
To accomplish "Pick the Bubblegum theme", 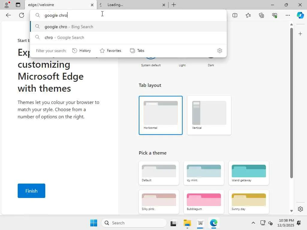I will 204,202.
